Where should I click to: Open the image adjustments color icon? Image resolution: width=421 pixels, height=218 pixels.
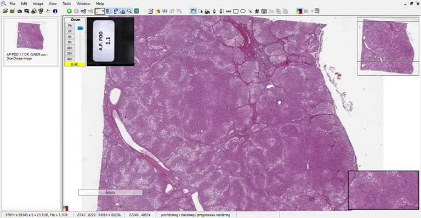299,11
